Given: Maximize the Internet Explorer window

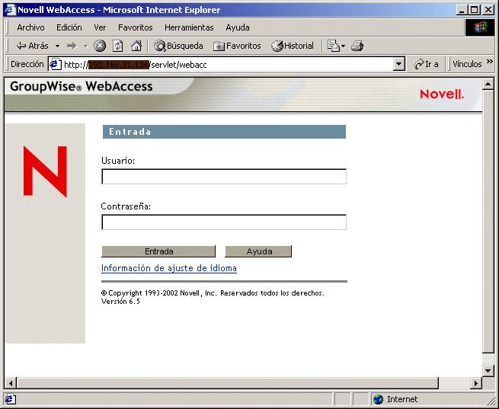Looking at the screenshot, I should [x=474, y=10].
